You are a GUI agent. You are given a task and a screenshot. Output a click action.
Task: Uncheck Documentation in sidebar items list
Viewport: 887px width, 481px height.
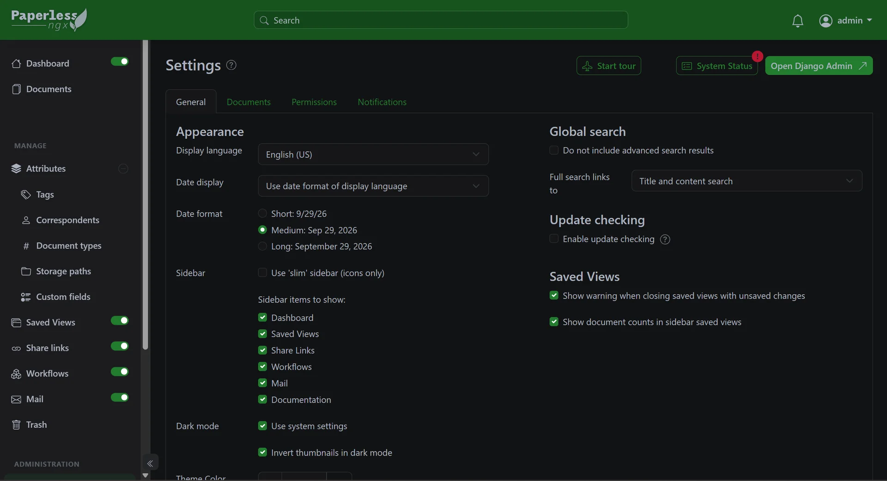point(262,399)
